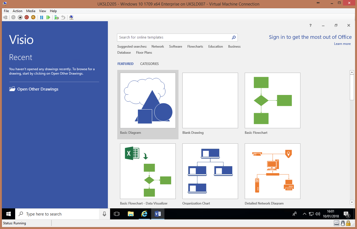The image size is (357, 229).
Task: Open the clock showing 16:01
Action: (331, 214)
